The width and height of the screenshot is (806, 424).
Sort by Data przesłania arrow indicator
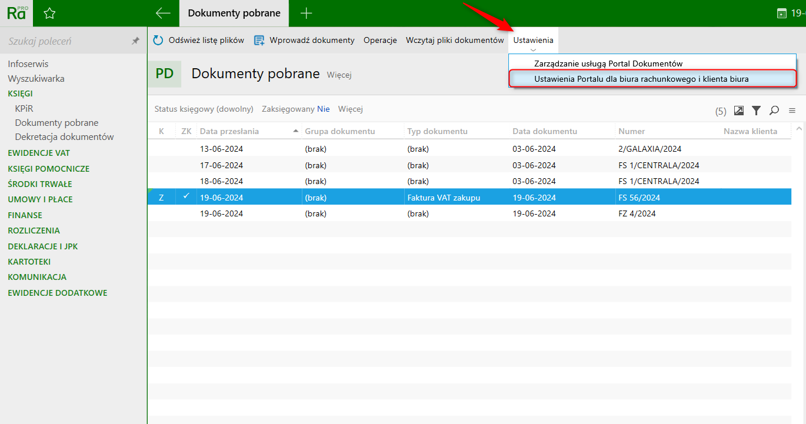pyautogui.click(x=295, y=131)
